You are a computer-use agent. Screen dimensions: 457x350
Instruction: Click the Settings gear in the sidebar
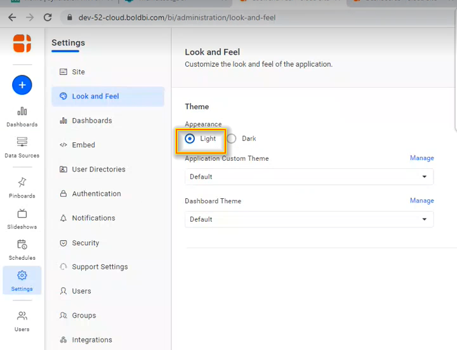click(22, 280)
